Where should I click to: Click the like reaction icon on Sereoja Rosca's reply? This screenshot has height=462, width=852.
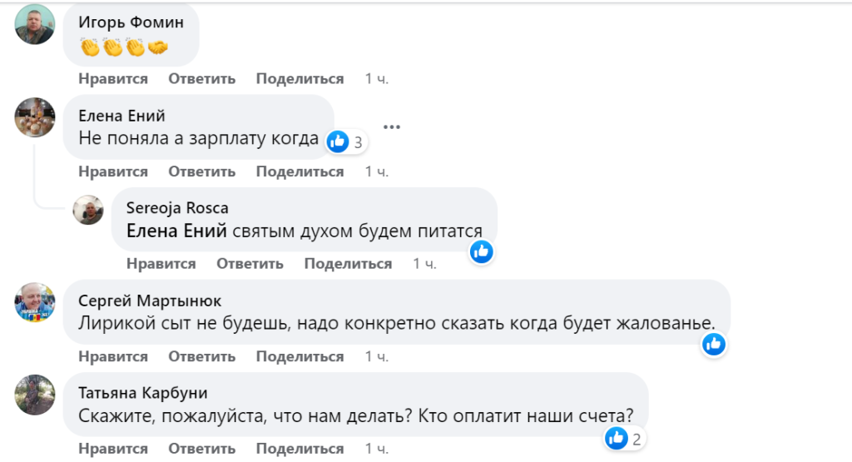[482, 251]
